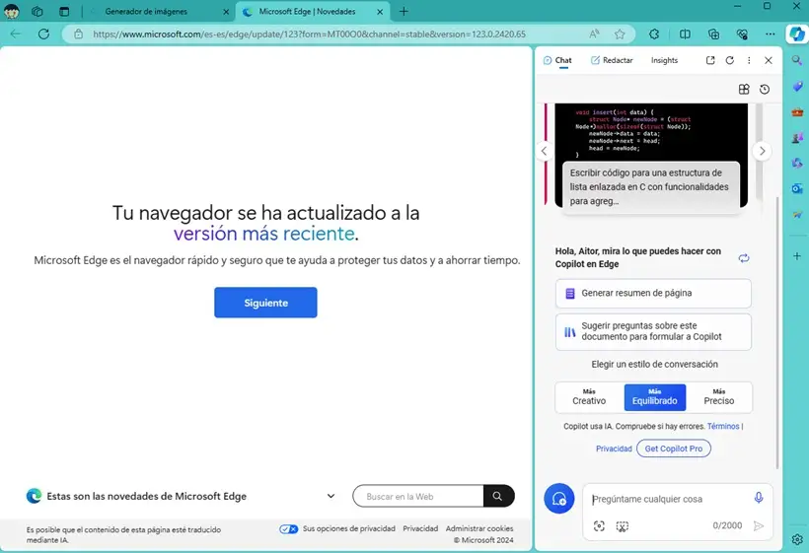View site information lock icon

tap(78, 35)
